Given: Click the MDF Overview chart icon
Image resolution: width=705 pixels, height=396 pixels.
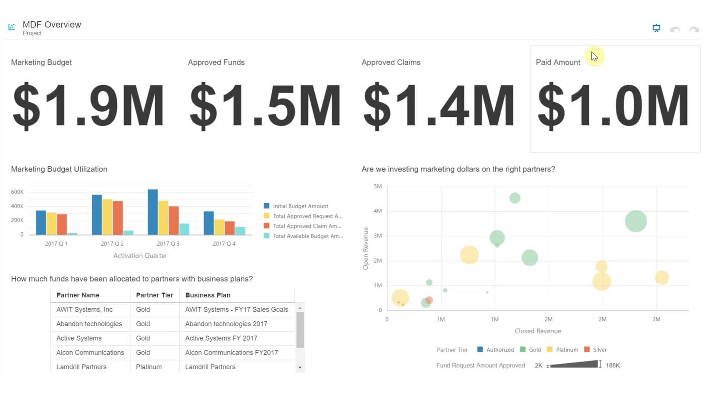Looking at the screenshot, I should [x=12, y=27].
